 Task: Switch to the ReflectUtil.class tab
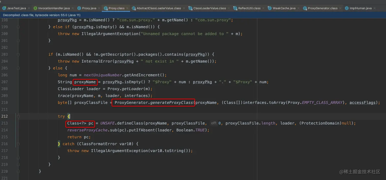click(249, 8)
